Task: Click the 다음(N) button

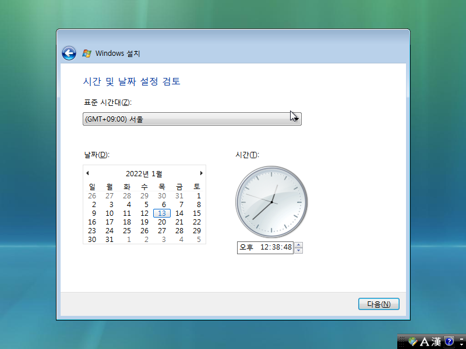Action: (379, 304)
